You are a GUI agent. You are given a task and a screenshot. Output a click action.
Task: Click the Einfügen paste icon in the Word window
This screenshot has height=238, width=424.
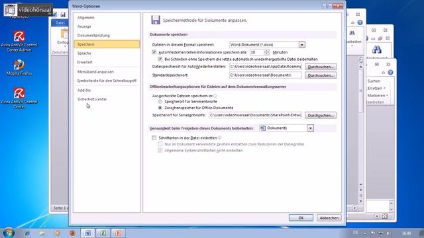tap(64, 34)
